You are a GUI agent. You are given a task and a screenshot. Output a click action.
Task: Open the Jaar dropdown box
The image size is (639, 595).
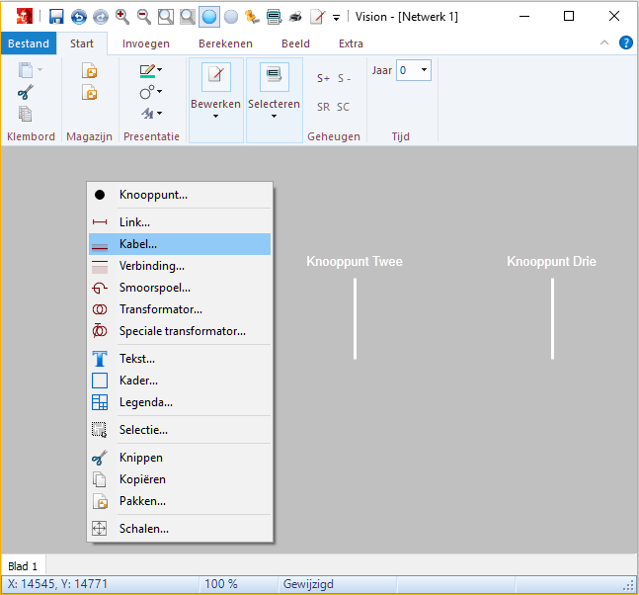point(424,70)
